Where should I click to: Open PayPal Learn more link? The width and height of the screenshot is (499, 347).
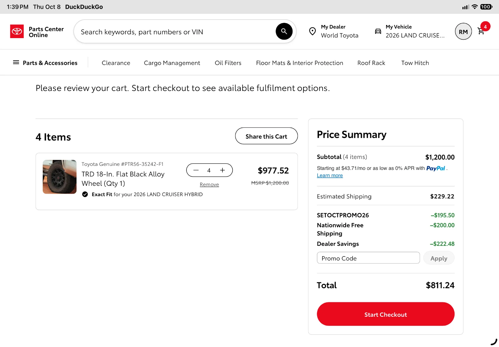coord(330,176)
